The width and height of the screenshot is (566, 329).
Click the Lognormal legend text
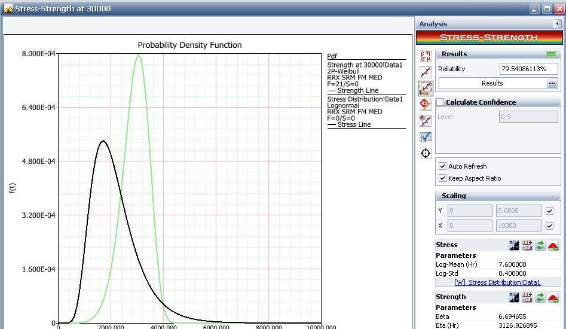click(x=343, y=105)
